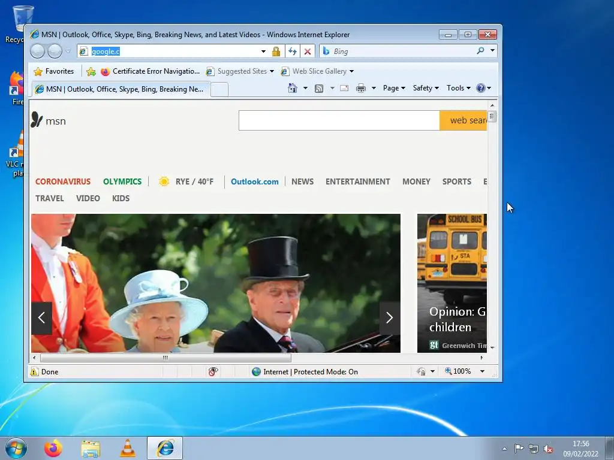The image size is (614, 460).
Task: Click the Action Center flag tray icon
Action: [x=519, y=448]
